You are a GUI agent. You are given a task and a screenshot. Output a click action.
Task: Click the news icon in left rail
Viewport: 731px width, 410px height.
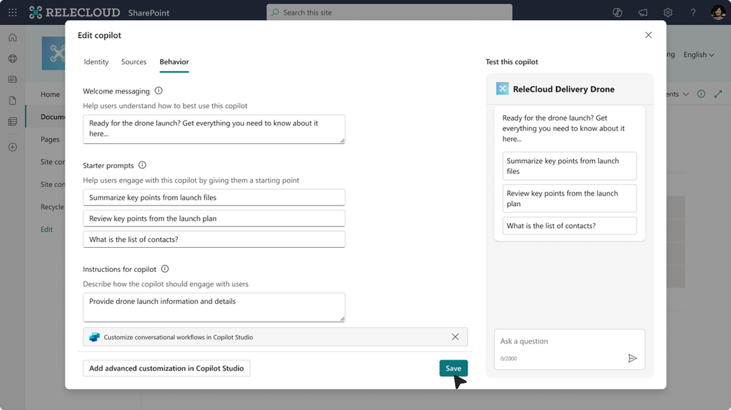[12, 80]
